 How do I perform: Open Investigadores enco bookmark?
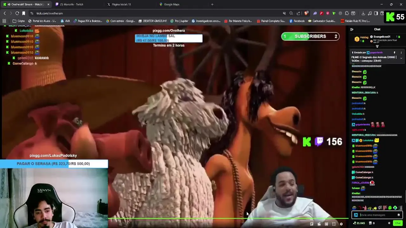point(206,21)
